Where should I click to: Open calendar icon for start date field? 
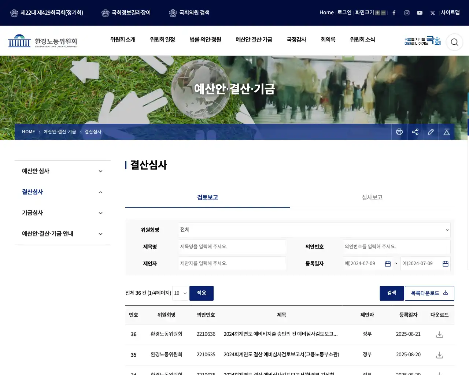[x=388, y=264]
